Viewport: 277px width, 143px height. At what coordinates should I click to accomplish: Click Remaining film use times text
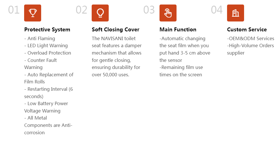pos(181,71)
